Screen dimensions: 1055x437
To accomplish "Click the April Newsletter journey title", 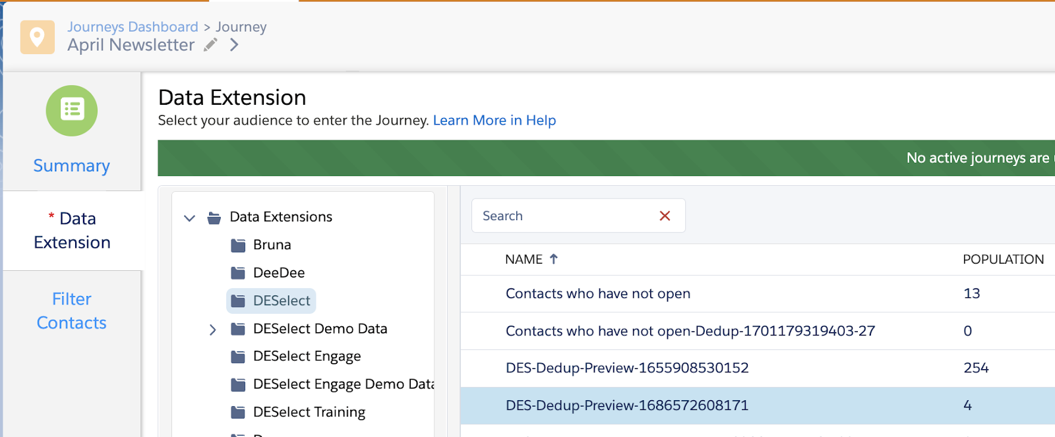I will point(131,45).
